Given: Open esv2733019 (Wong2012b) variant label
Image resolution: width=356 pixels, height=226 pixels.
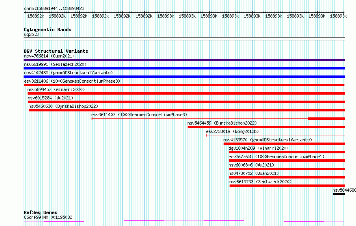Looking at the screenshot, I should [232, 131].
